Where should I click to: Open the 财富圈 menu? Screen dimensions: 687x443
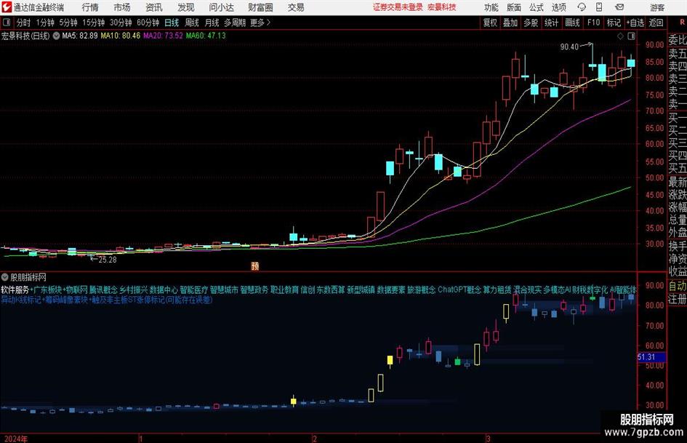260,7
